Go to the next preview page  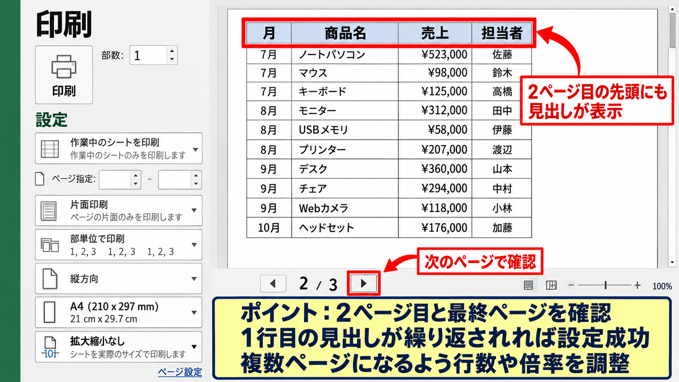pyautogui.click(x=364, y=283)
